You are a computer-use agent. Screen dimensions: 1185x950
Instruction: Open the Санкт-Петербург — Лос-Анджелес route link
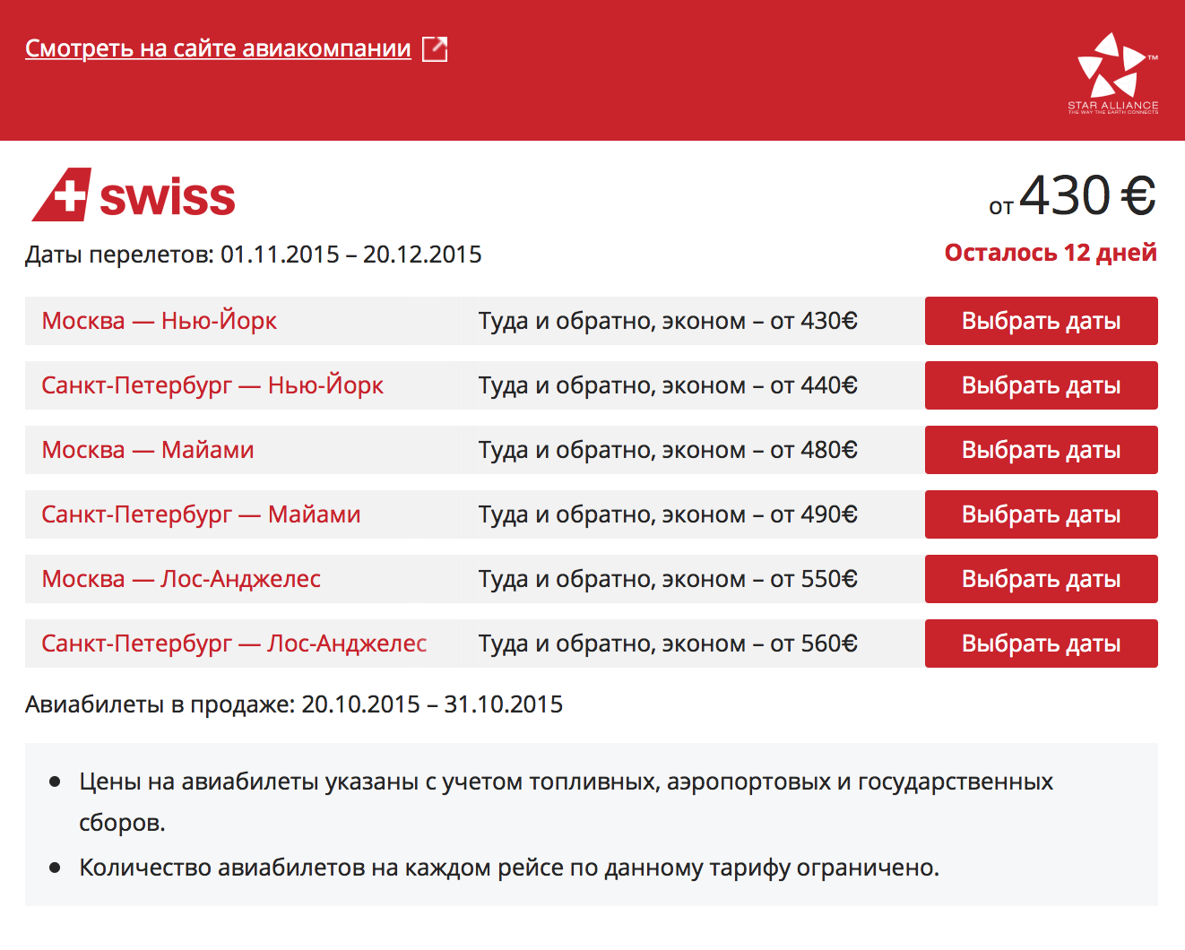click(234, 643)
